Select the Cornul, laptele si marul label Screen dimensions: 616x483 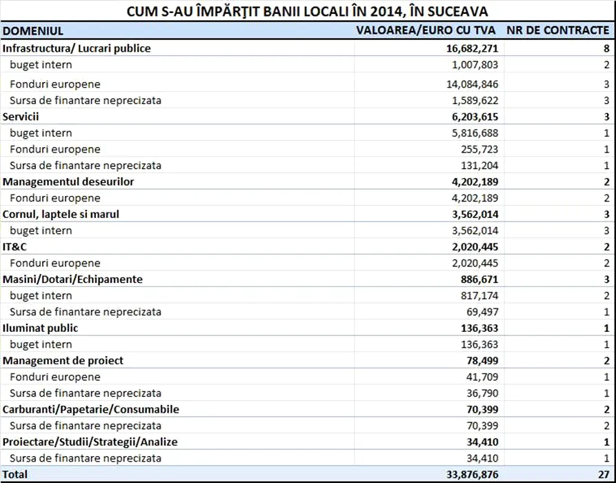[x=61, y=214]
